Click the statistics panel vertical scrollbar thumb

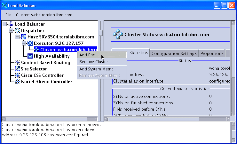233,52
